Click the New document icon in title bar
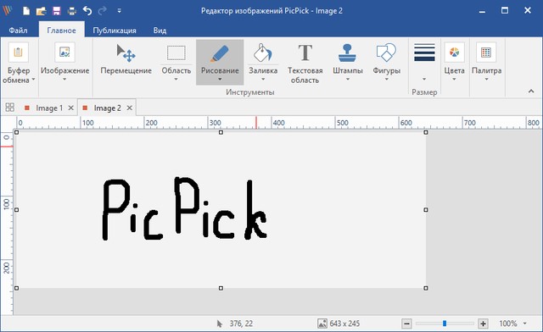543x332 pixels. 26,11
